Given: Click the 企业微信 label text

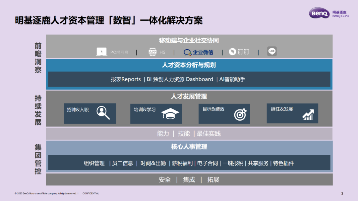Looking at the screenshot, I should click(203, 52).
